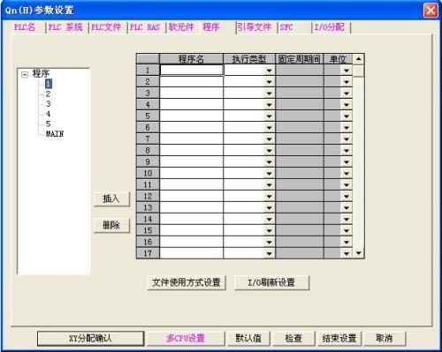
Task: Click the table scrollbar up arrow
Action: (359, 59)
